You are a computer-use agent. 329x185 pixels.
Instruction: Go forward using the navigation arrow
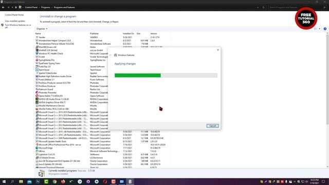[x=8, y=7]
